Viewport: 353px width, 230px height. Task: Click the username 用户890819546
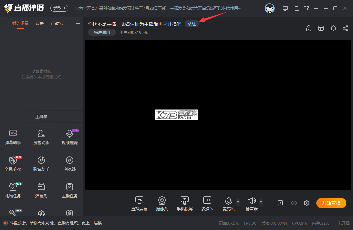(134, 32)
